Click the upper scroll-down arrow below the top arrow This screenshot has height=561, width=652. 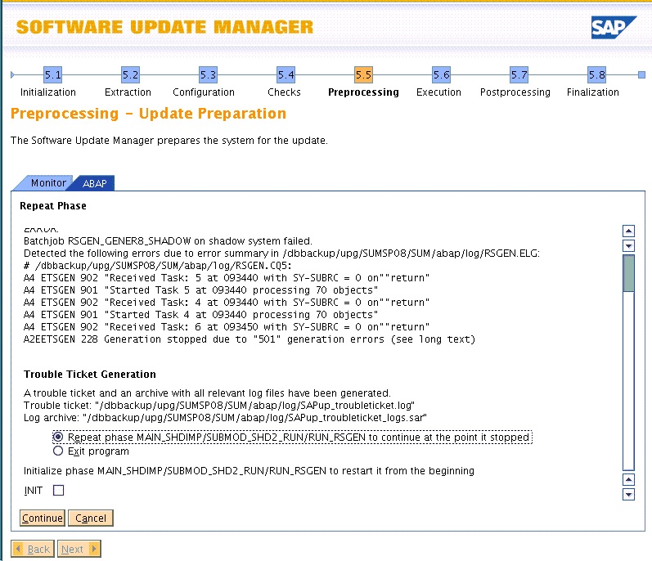628,245
